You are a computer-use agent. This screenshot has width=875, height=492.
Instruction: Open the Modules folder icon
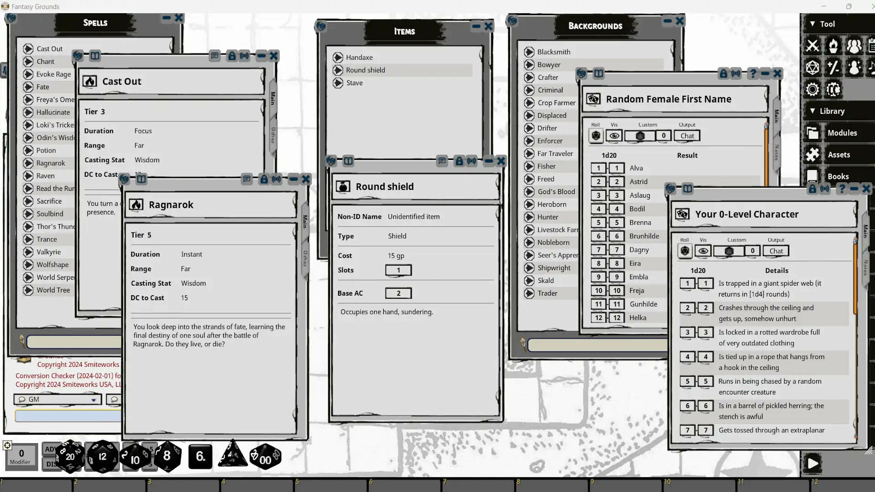(x=813, y=133)
